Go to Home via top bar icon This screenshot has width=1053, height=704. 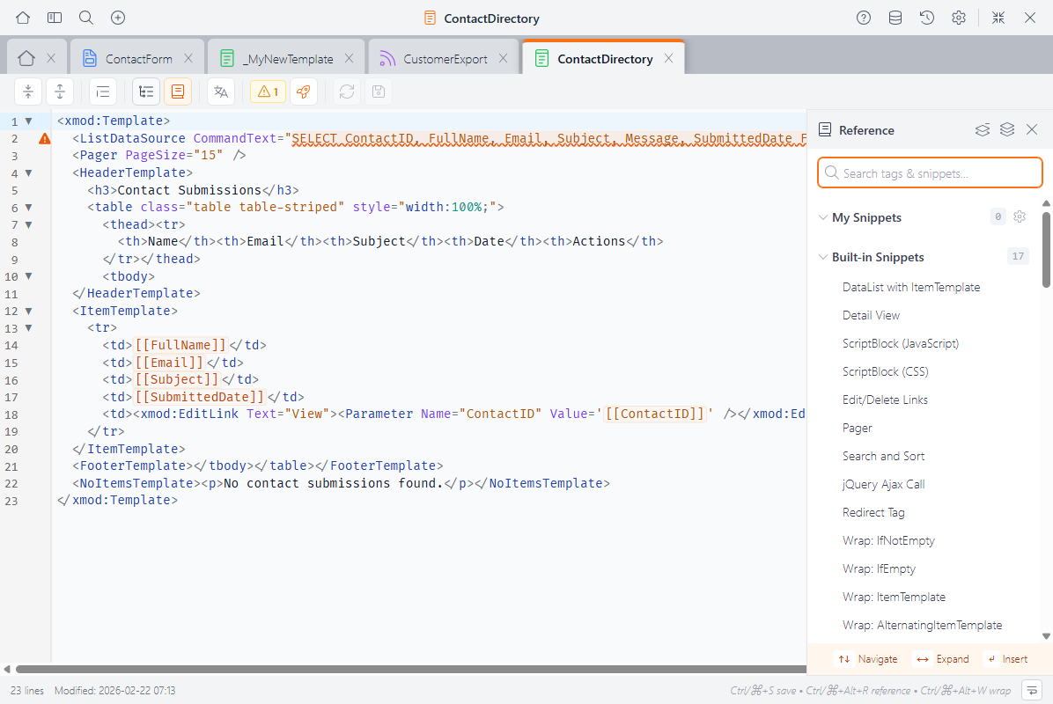tap(23, 18)
